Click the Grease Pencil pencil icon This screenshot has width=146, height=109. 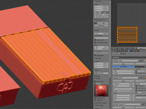[x=95, y=23]
